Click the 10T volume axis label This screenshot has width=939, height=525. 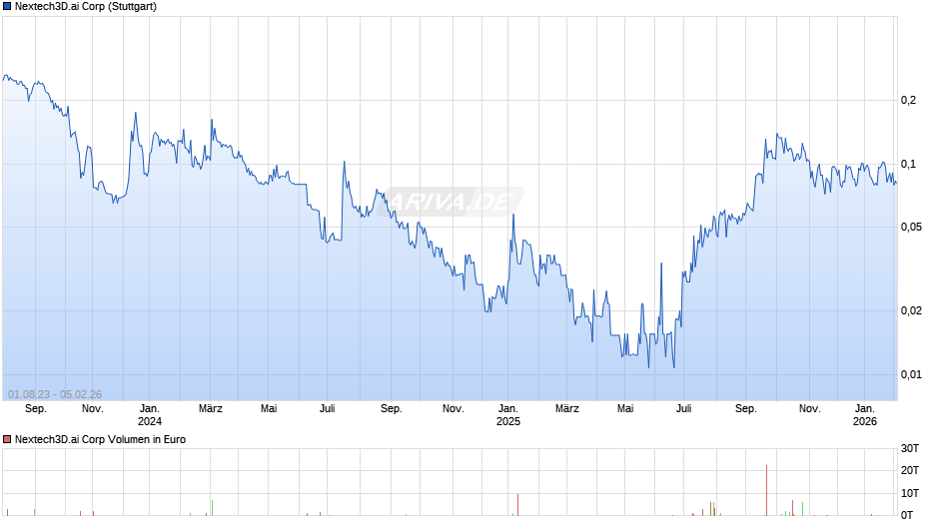[x=910, y=493]
